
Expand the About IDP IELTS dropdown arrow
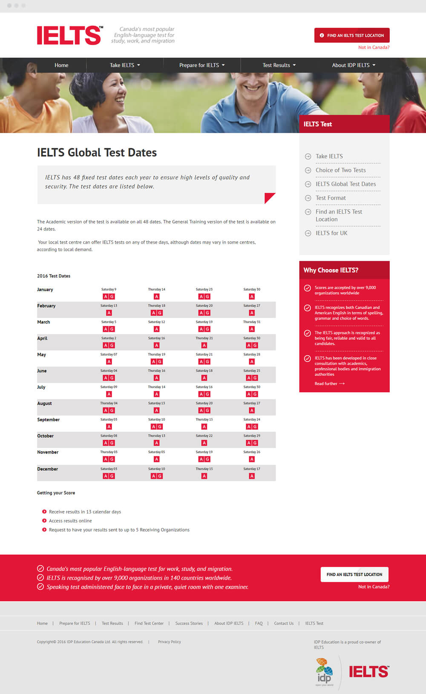374,65
